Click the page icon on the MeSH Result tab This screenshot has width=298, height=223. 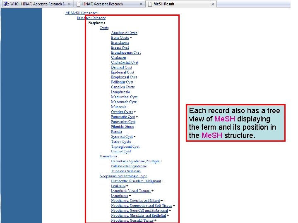click(x=150, y=4)
